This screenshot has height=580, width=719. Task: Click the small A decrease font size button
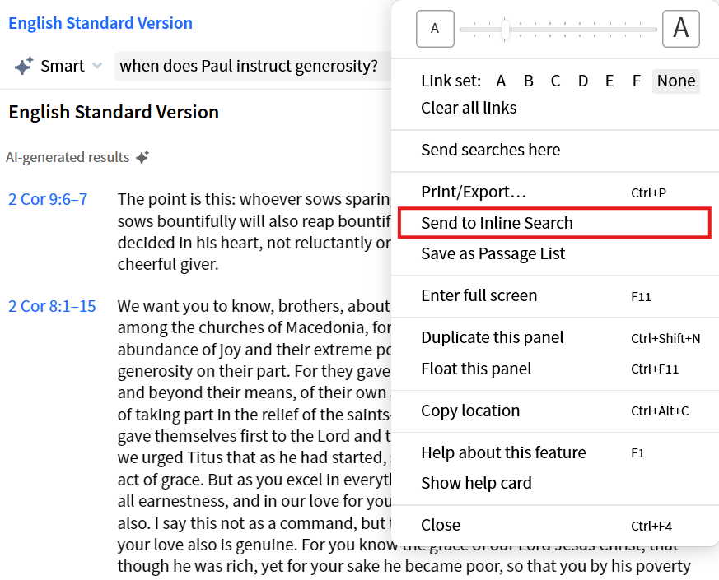[435, 29]
